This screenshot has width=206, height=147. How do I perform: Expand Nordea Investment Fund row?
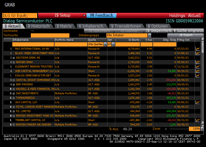pyautogui.click(x=14, y=116)
